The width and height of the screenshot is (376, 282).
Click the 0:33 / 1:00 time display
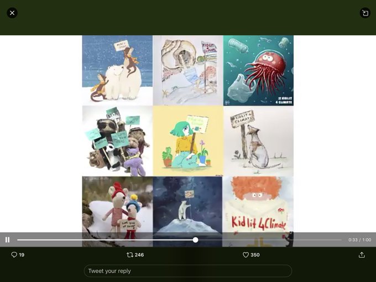click(x=360, y=240)
